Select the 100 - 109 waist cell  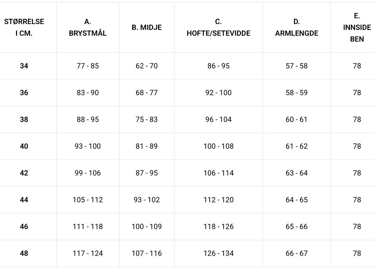tap(147, 227)
